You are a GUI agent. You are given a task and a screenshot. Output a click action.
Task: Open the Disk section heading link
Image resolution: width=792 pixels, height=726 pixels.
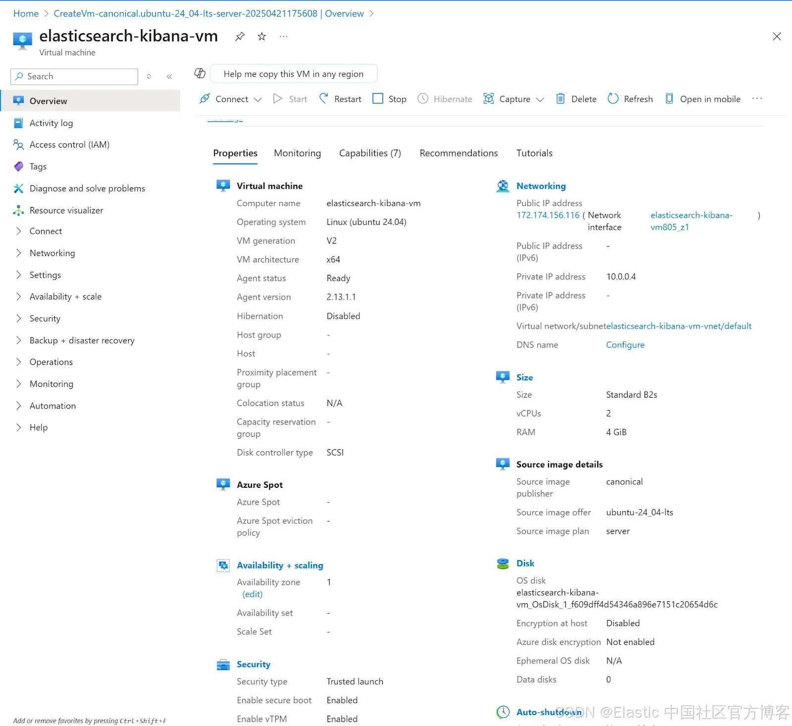(x=525, y=563)
